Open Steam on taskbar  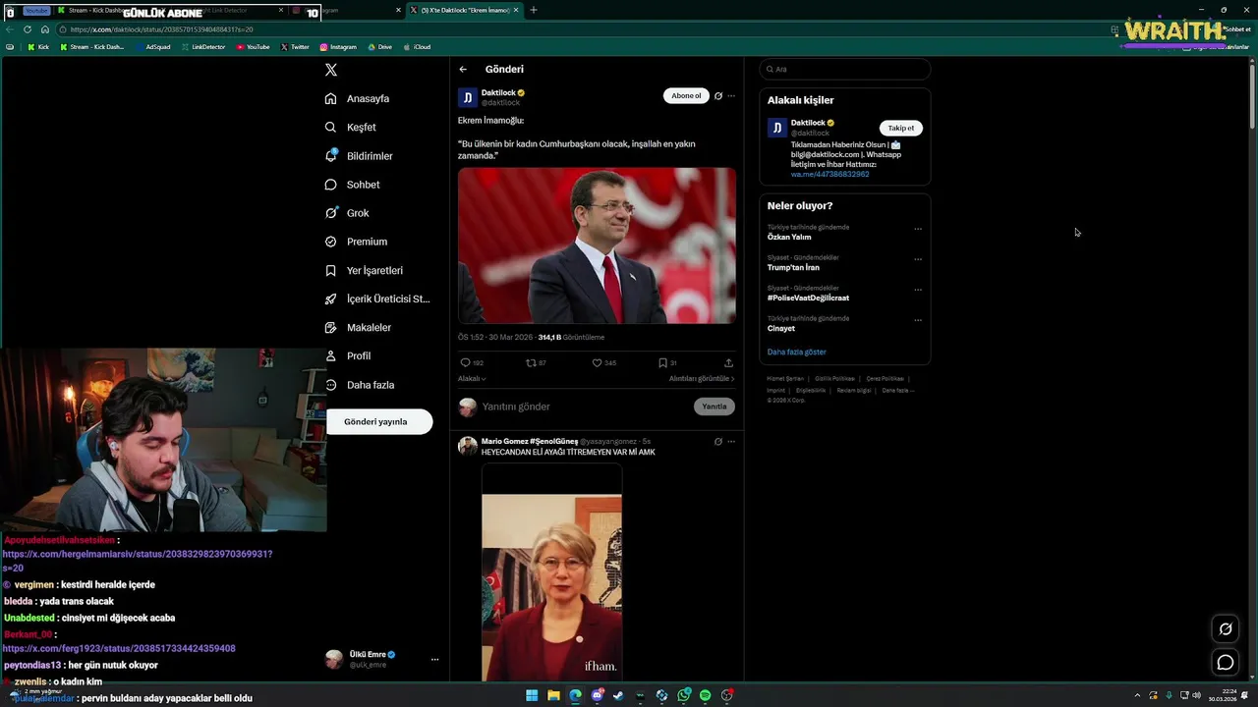(x=618, y=695)
